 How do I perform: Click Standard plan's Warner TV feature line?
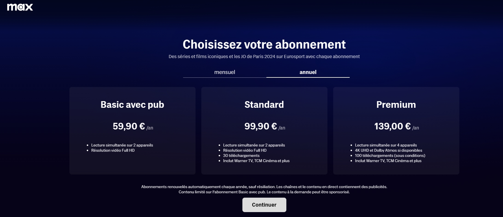256,161
